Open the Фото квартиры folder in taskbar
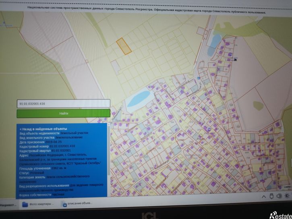292x219 pixels. pos(37,204)
